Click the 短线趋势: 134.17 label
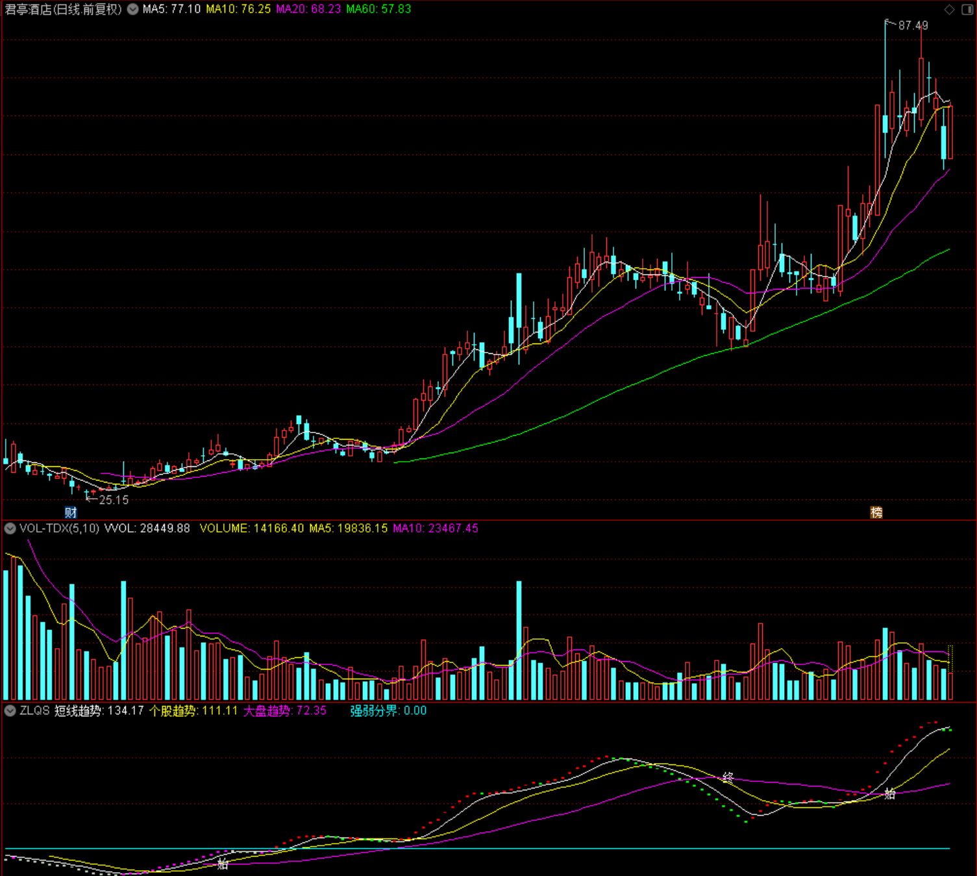 click(x=99, y=710)
